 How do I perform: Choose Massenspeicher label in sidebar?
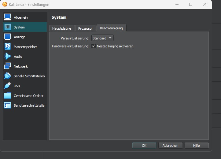25,47
